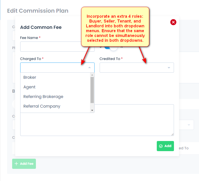Image resolution: width=199 pixels, height=181 pixels.
Task: Click the plus icon on Add Fee
Action: (x=16, y=164)
